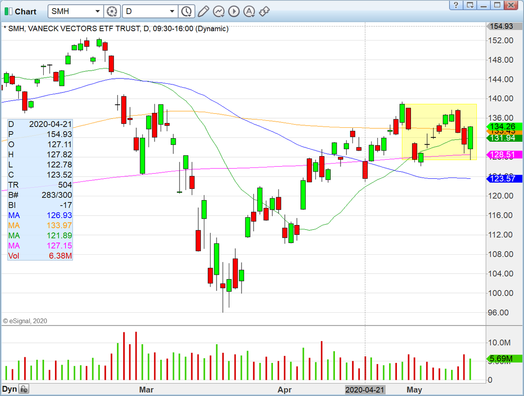Viewport: 524px width, 396px height.
Task: Click the H 127.82 high value row
Action: click(x=40, y=154)
